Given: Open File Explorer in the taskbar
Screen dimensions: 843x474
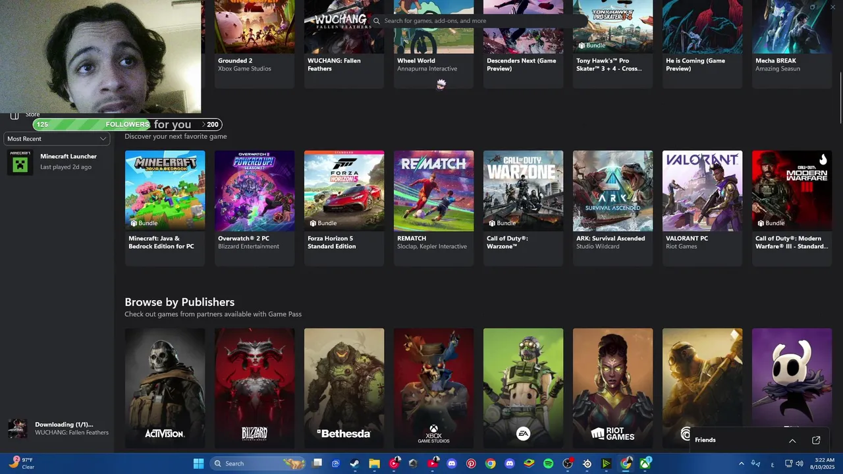Looking at the screenshot, I should pos(374,463).
